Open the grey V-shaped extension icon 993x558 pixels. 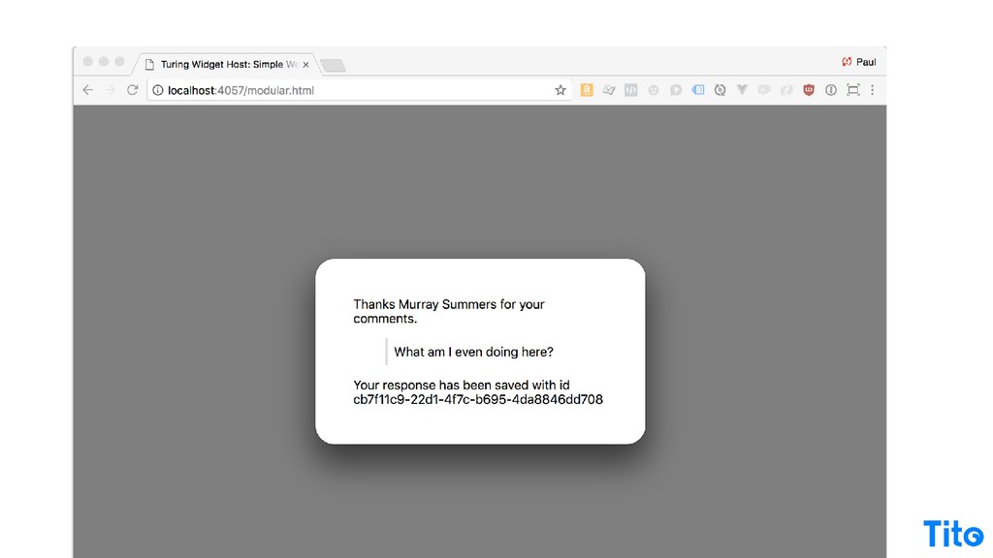(742, 90)
